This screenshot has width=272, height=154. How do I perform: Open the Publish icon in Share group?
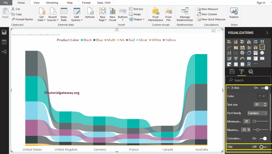point(234,11)
